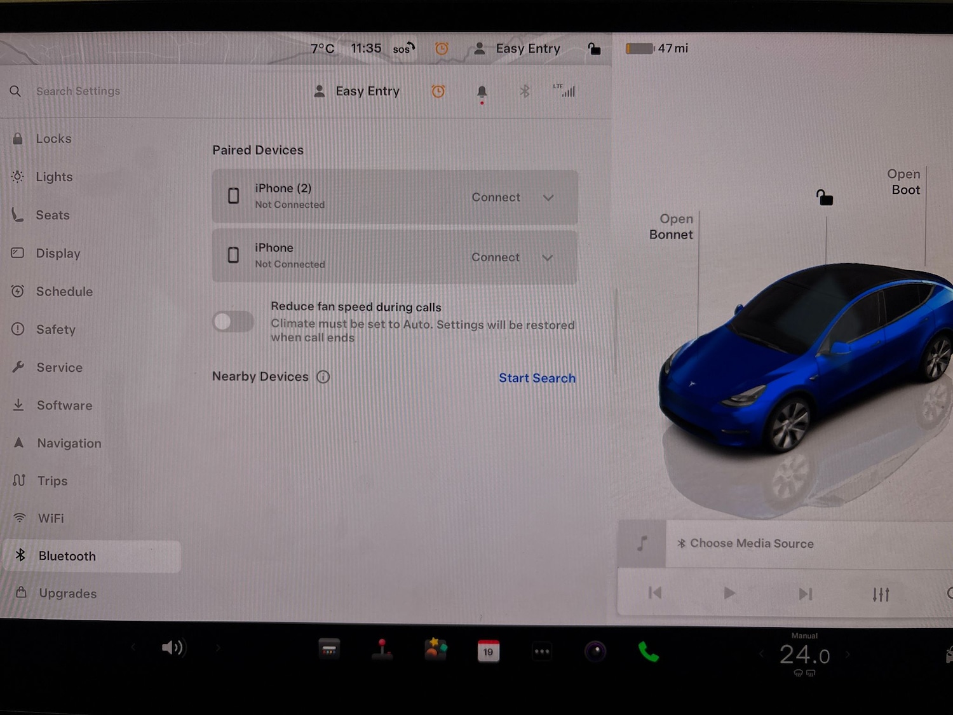953x715 pixels.
Task: Start Search for nearby devices
Action: (537, 378)
